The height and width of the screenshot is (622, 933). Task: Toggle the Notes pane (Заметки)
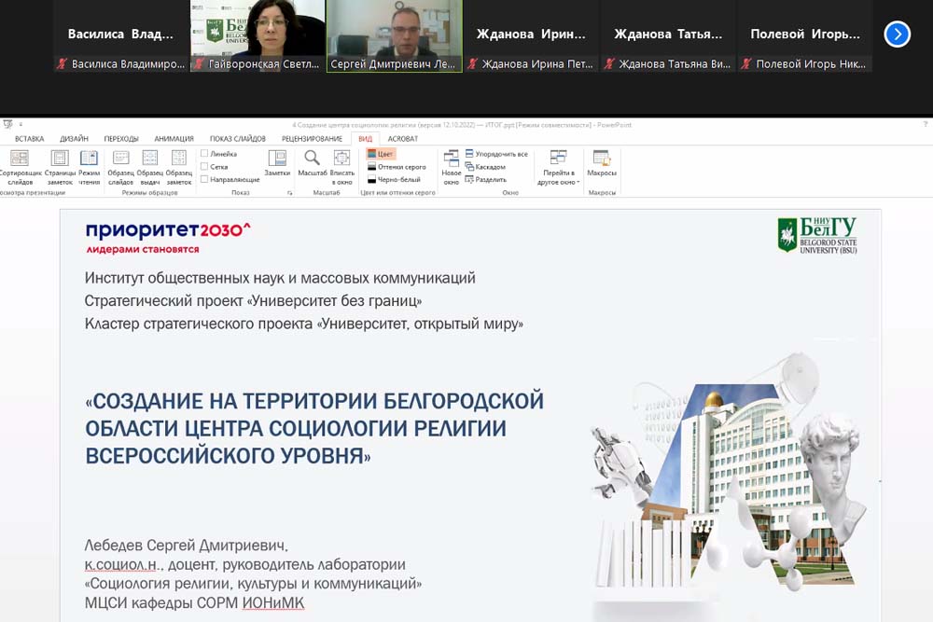(x=277, y=162)
